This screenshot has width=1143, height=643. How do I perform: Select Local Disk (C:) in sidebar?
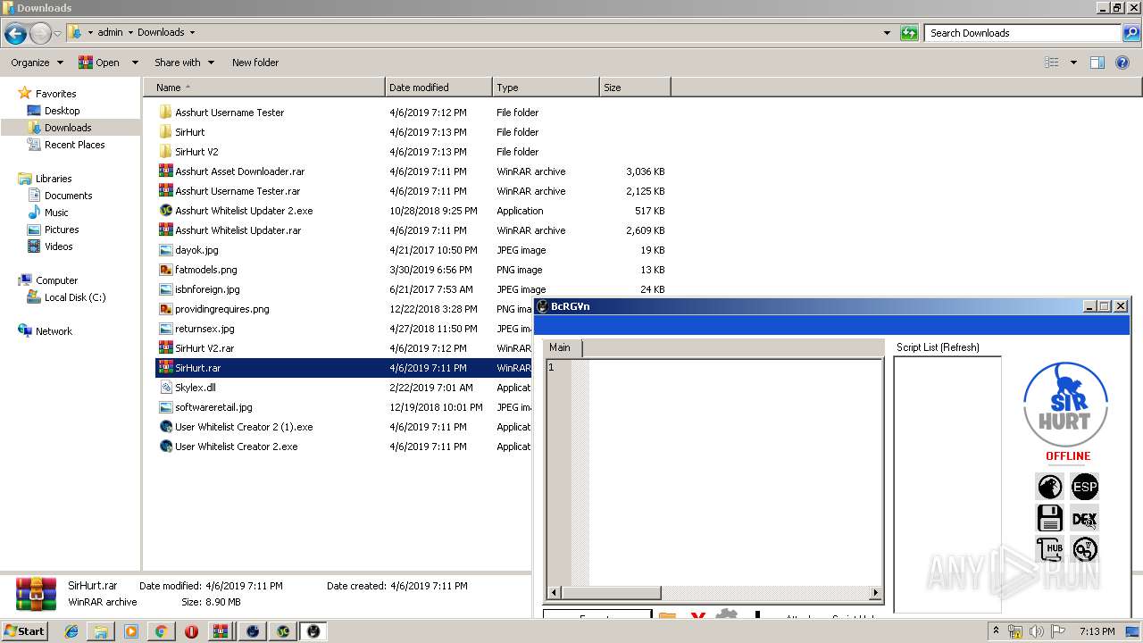(x=75, y=297)
